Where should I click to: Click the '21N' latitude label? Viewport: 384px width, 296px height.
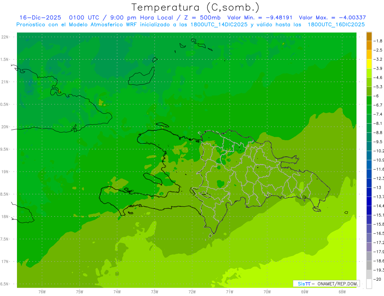[x=5, y=82]
